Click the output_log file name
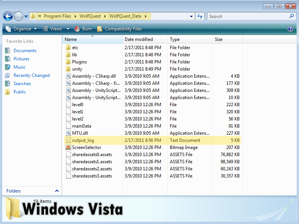The image size is (299, 224). point(83,140)
